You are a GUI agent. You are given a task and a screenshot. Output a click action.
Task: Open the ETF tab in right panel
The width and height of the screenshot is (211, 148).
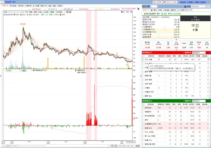pos(191,10)
